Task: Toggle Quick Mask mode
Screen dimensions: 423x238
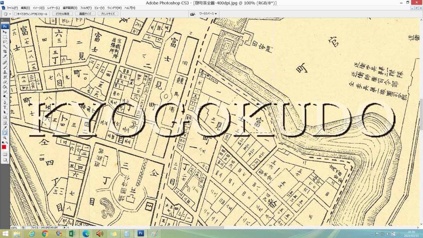Action: click(x=5, y=154)
